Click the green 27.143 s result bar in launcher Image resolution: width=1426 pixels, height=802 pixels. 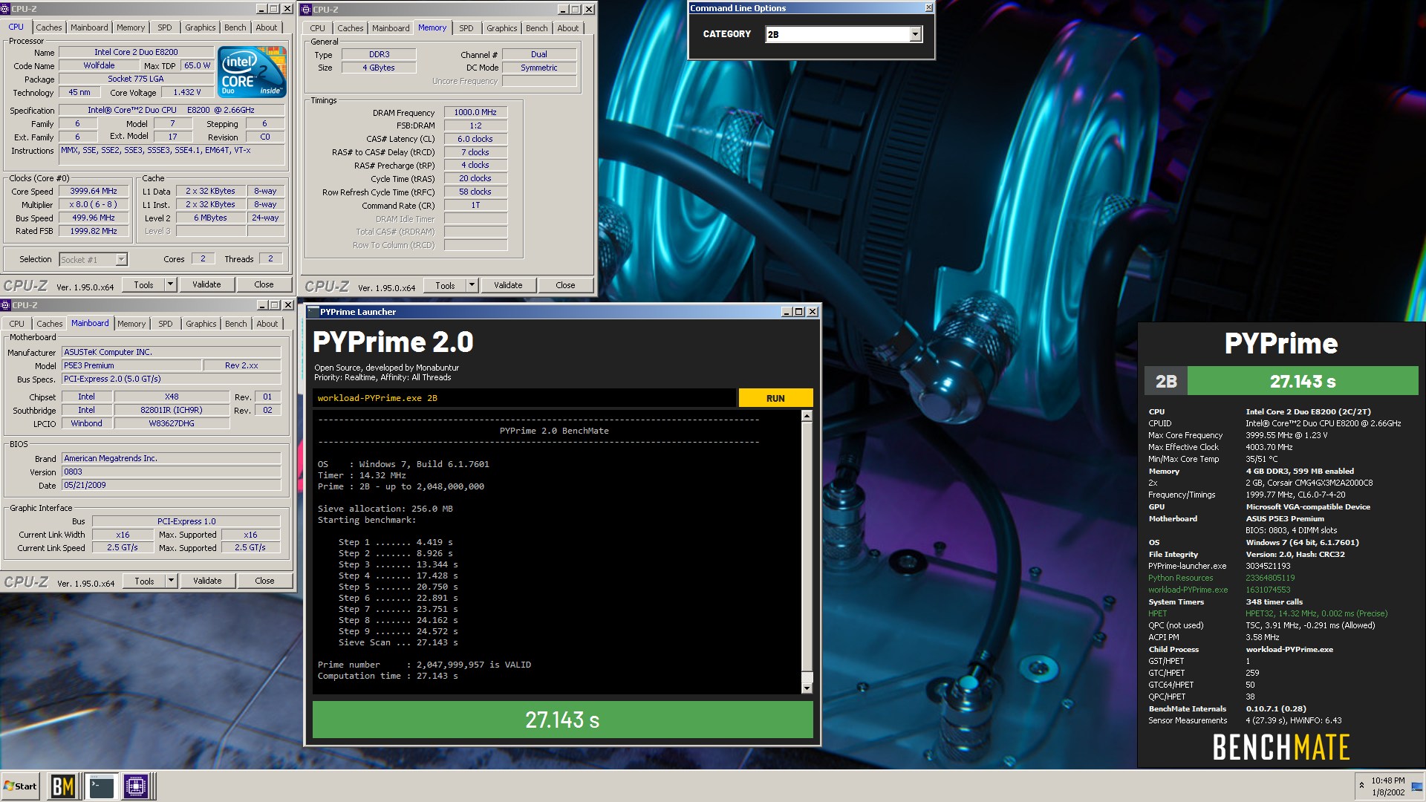(x=562, y=720)
